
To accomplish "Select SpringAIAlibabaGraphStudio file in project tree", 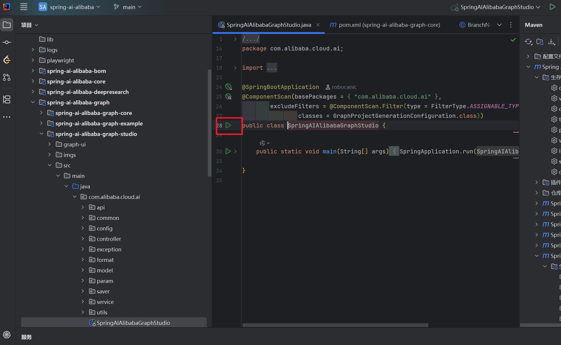I will pos(133,323).
